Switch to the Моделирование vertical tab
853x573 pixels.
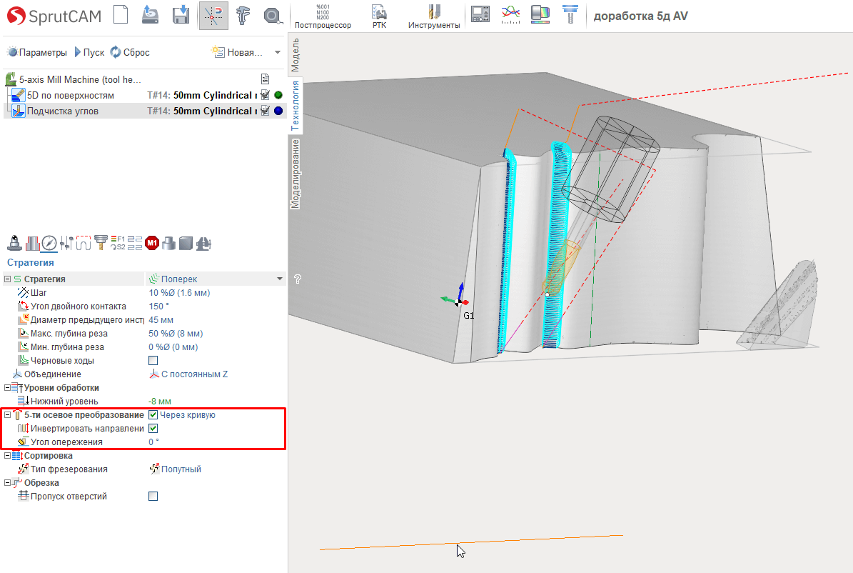click(x=296, y=174)
